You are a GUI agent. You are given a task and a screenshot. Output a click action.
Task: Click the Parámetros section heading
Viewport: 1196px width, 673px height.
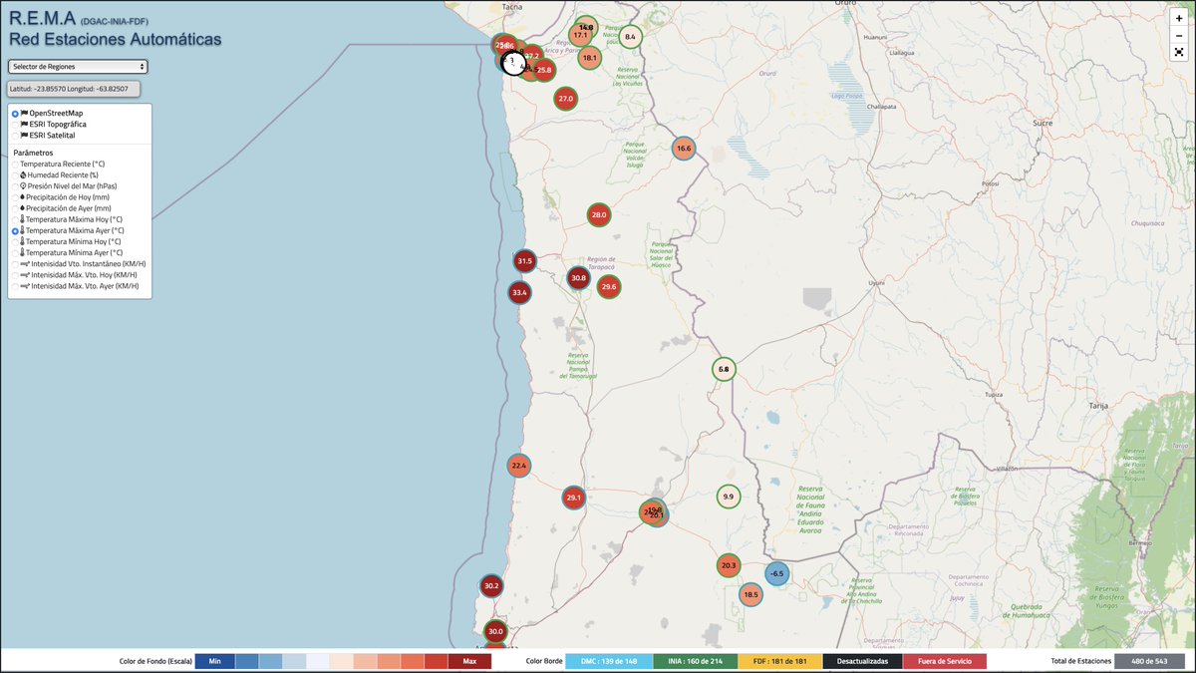(x=33, y=153)
